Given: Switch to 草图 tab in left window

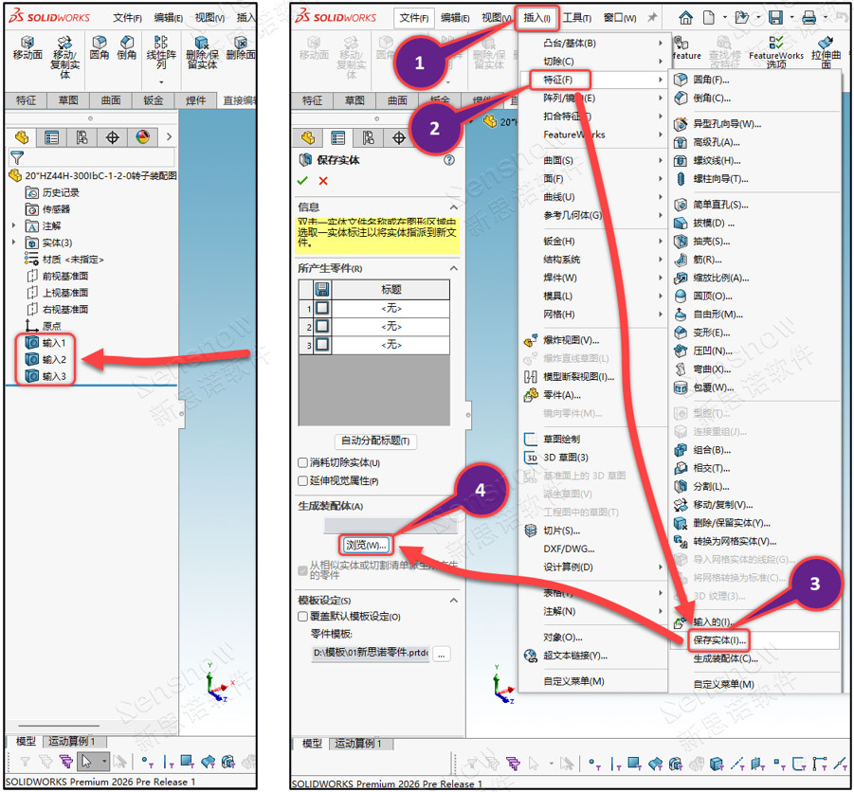Looking at the screenshot, I should coord(68,100).
